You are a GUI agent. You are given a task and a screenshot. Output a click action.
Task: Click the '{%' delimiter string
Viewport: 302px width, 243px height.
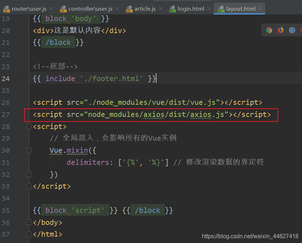pos(131,162)
